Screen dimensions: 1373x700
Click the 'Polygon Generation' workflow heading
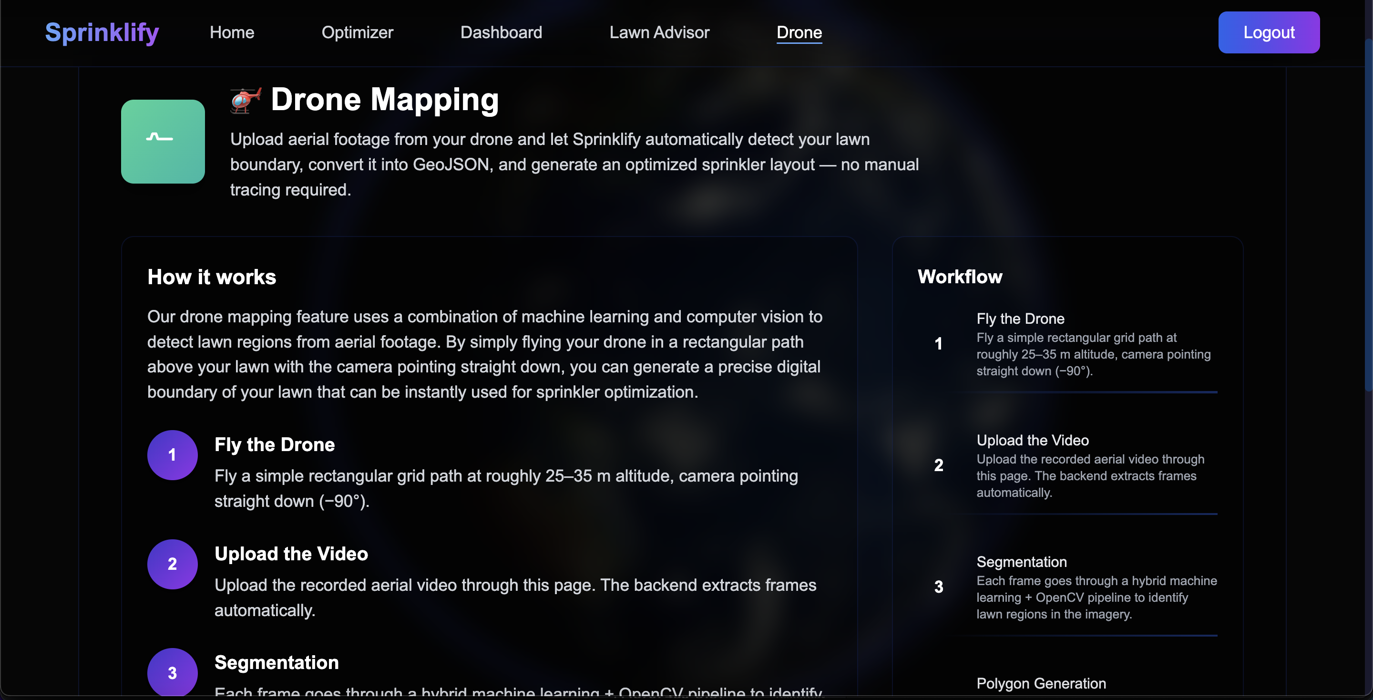tap(1041, 683)
